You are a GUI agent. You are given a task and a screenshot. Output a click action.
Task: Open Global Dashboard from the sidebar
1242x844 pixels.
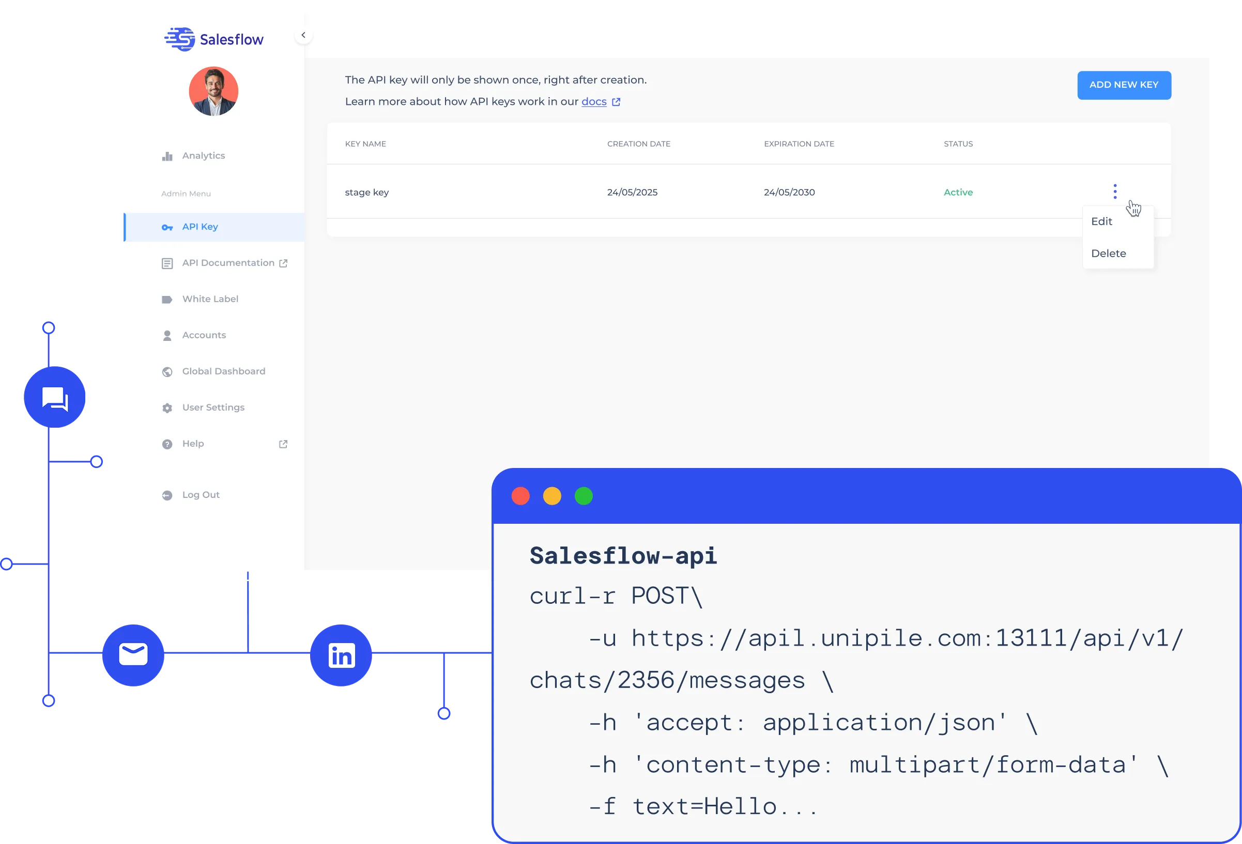pyautogui.click(x=223, y=371)
